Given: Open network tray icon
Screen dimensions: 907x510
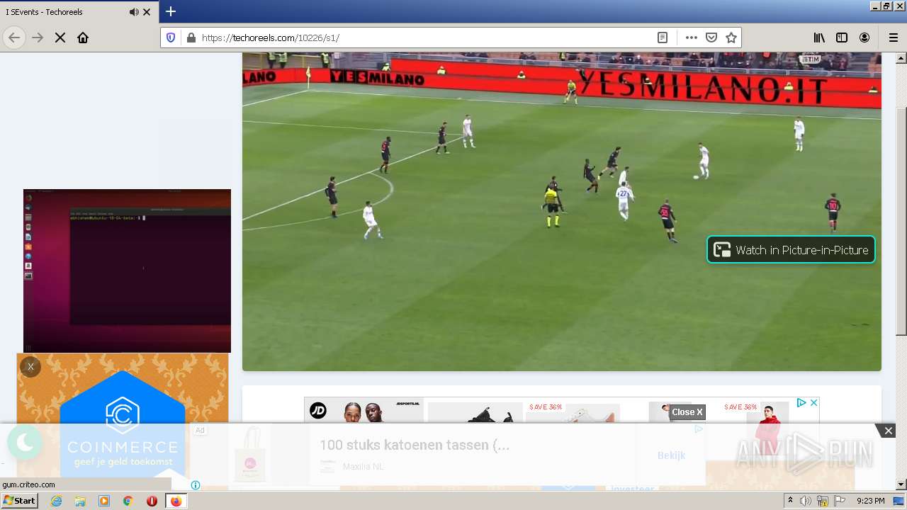Looking at the screenshot, I should tap(823, 501).
